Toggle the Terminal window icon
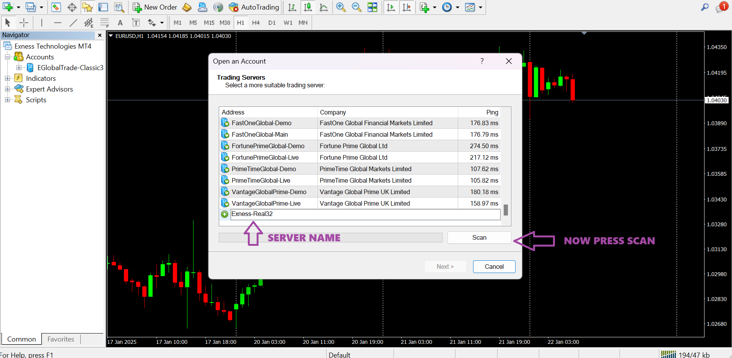 103,7
